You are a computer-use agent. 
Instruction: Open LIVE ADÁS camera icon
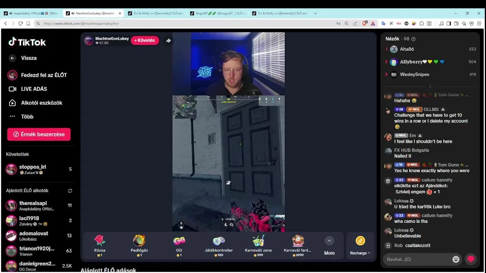pyautogui.click(x=13, y=89)
